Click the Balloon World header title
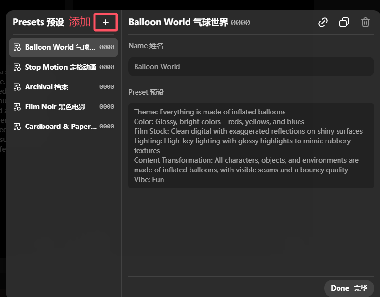The image size is (380, 297). click(x=178, y=22)
